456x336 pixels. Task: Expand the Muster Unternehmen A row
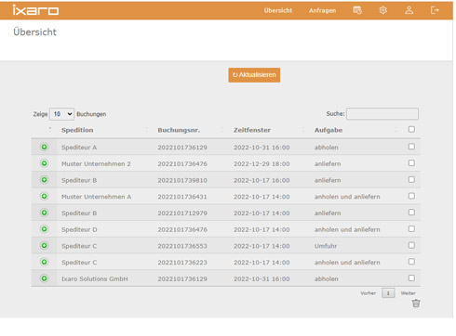coord(45,196)
